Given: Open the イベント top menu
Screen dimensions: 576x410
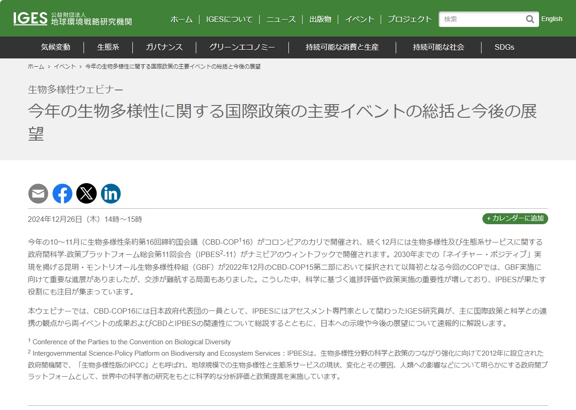Looking at the screenshot, I should pos(360,19).
